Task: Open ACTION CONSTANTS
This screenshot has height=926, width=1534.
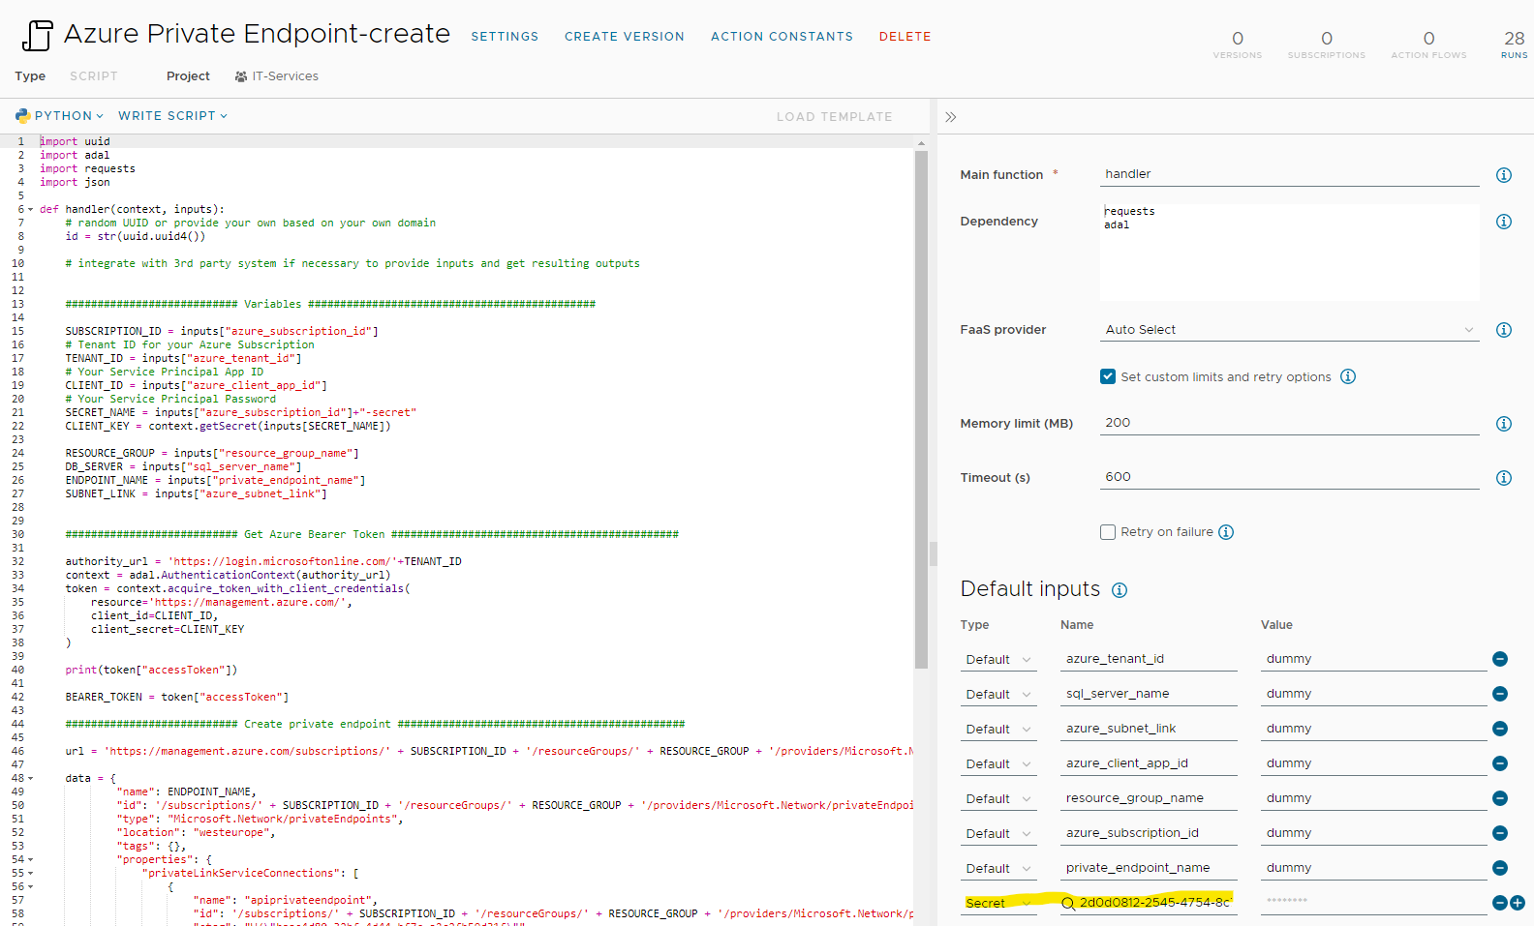Action: (x=782, y=37)
